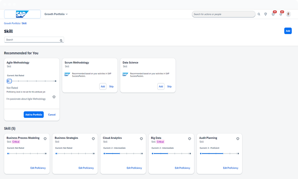Open the notifications bell icon
The height and width of the screenshot is (179, 298).
[281, 13]
